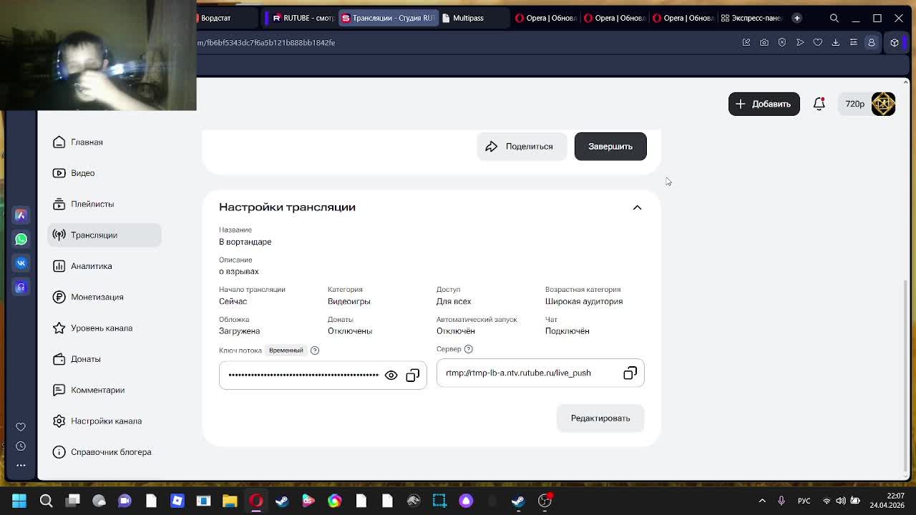
Task: Switch to the RUTUBE tab
Action: pos(301,18)
